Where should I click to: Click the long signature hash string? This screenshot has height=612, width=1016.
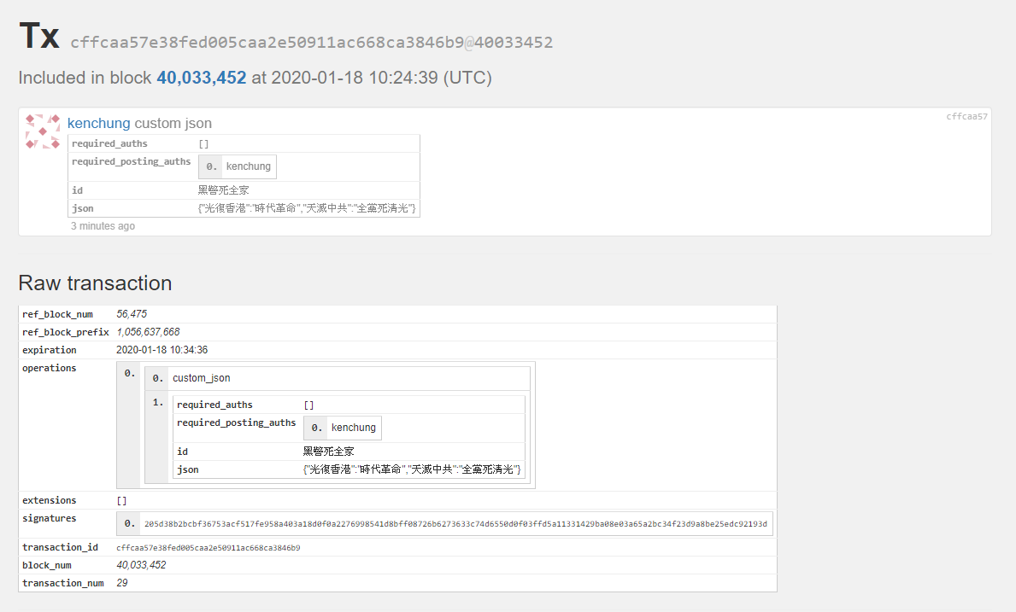(x=455, y=524)
